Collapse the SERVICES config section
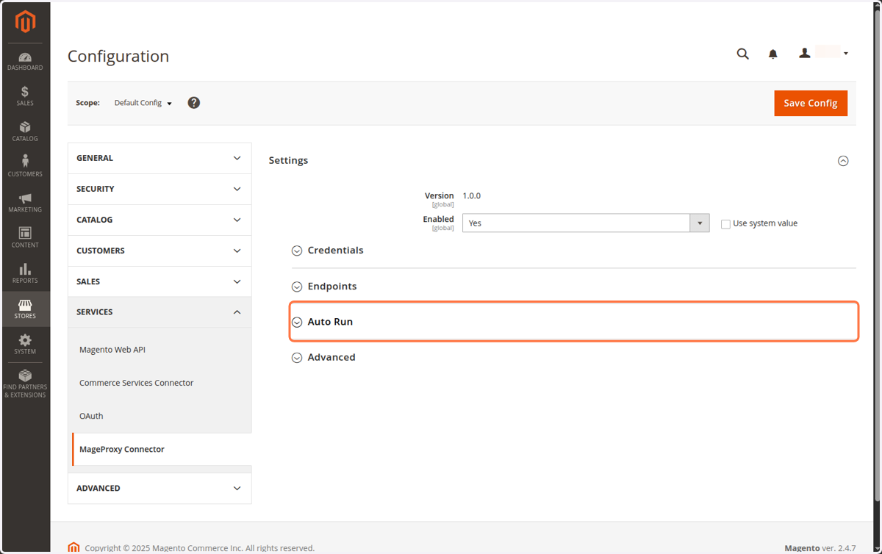 pyautogui.click(x=159, y=312)
